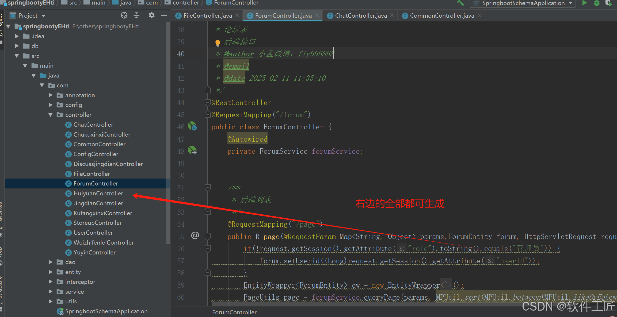Click the locate file crosshair icon
This screenshot has height=317, width=617.
point(124,16)
